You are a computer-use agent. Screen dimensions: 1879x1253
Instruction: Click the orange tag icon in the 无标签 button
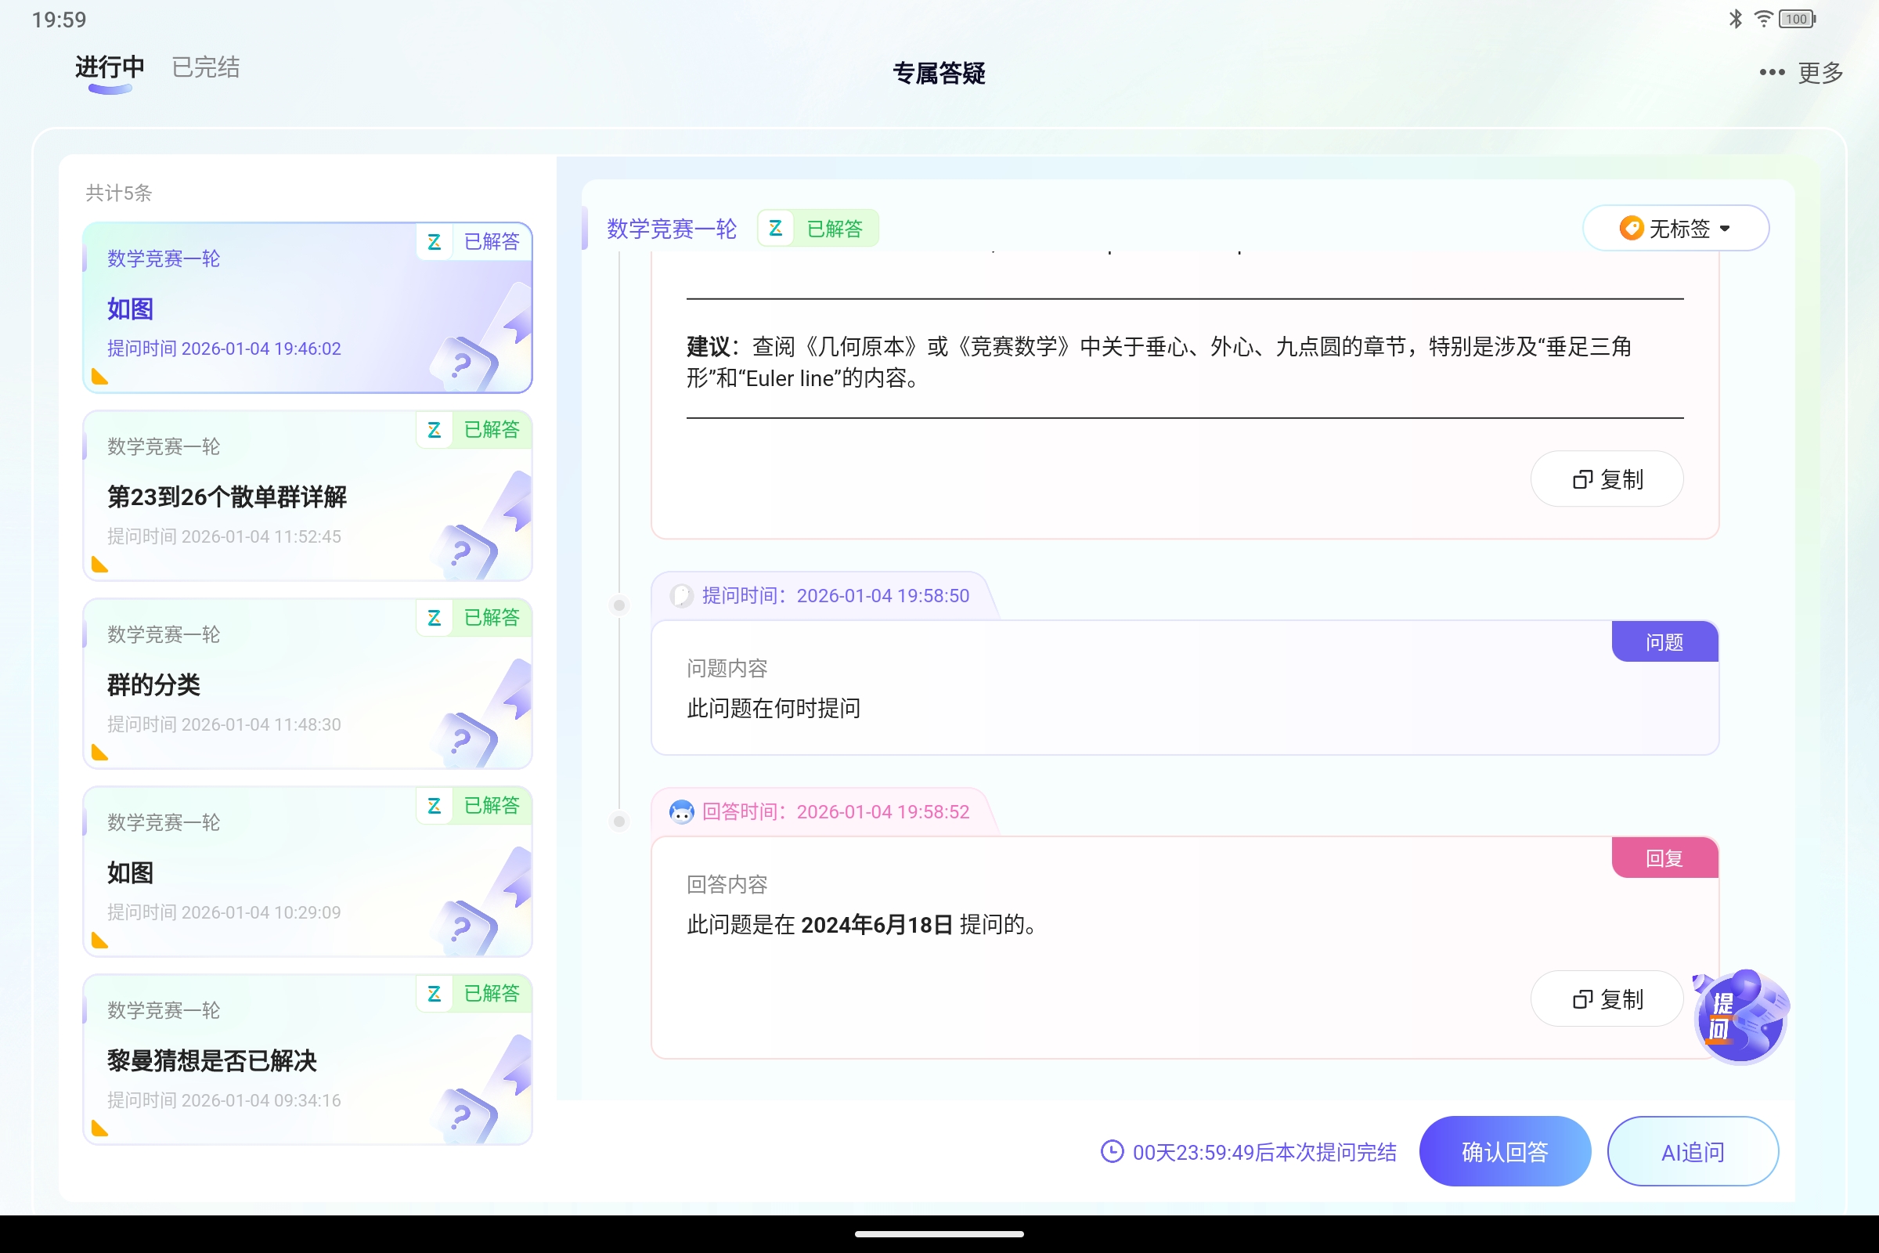tap(1631, 228)
